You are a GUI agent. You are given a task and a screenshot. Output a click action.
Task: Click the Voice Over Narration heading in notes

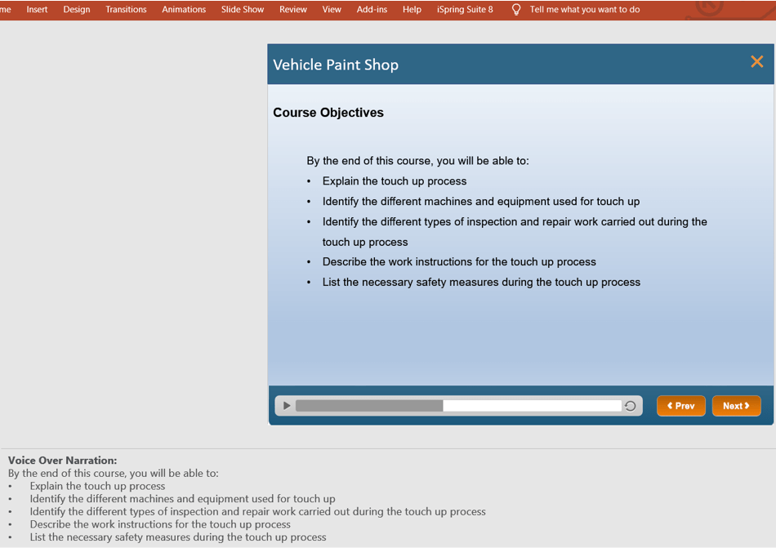tap(62, 461)
